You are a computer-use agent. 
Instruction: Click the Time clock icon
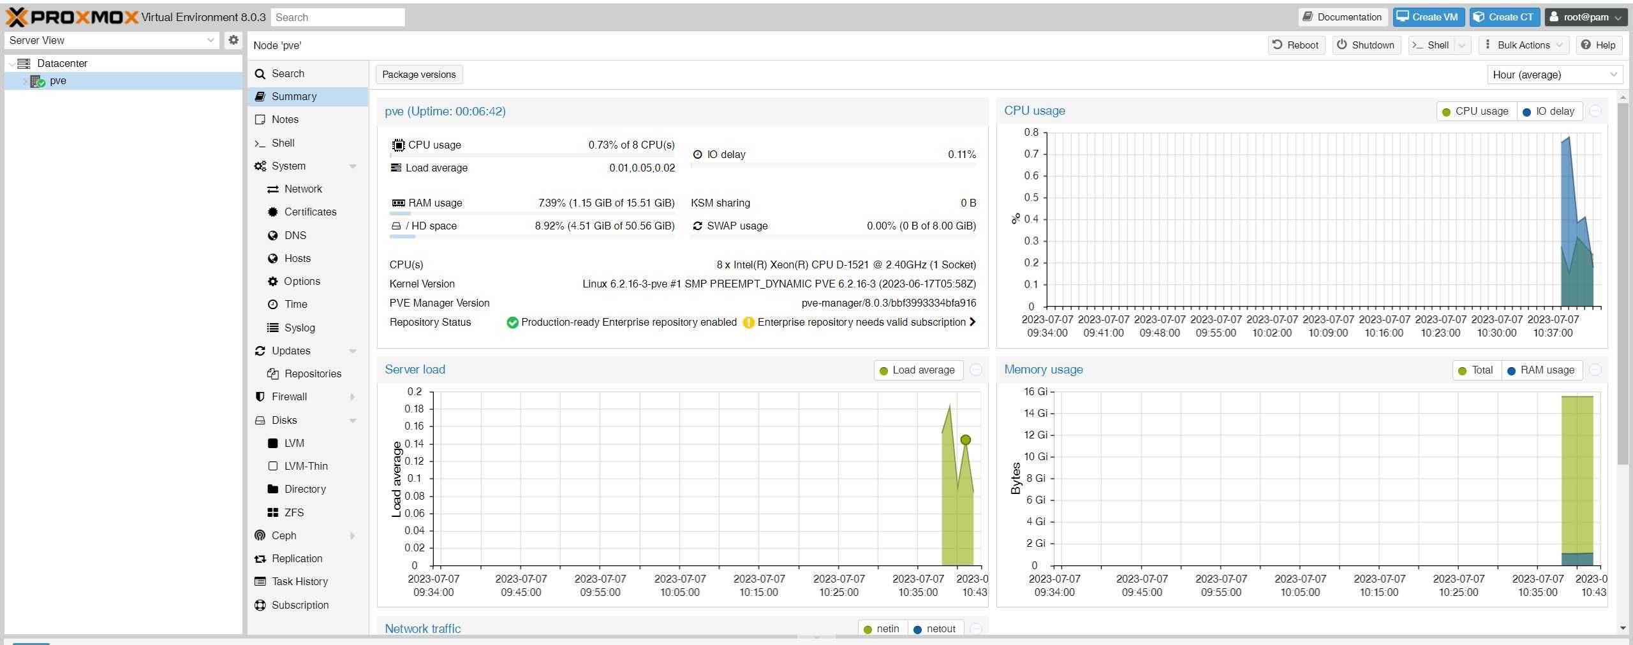pyautogui.click(x=273, y=305)
